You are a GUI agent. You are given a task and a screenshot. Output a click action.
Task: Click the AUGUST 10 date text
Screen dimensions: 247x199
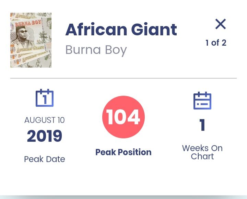[x=45, y=120]
